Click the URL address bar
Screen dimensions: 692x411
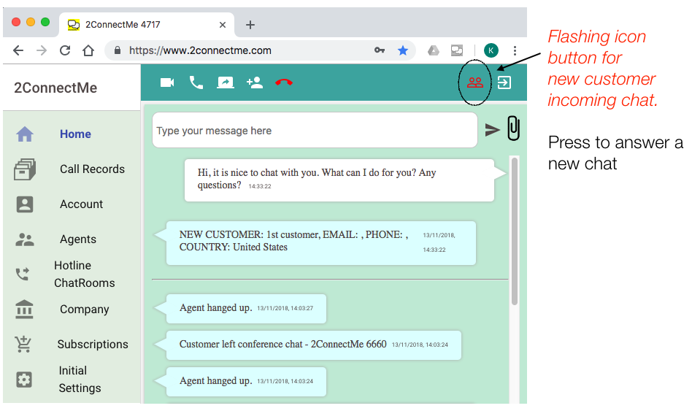click(x=261, y=50)
